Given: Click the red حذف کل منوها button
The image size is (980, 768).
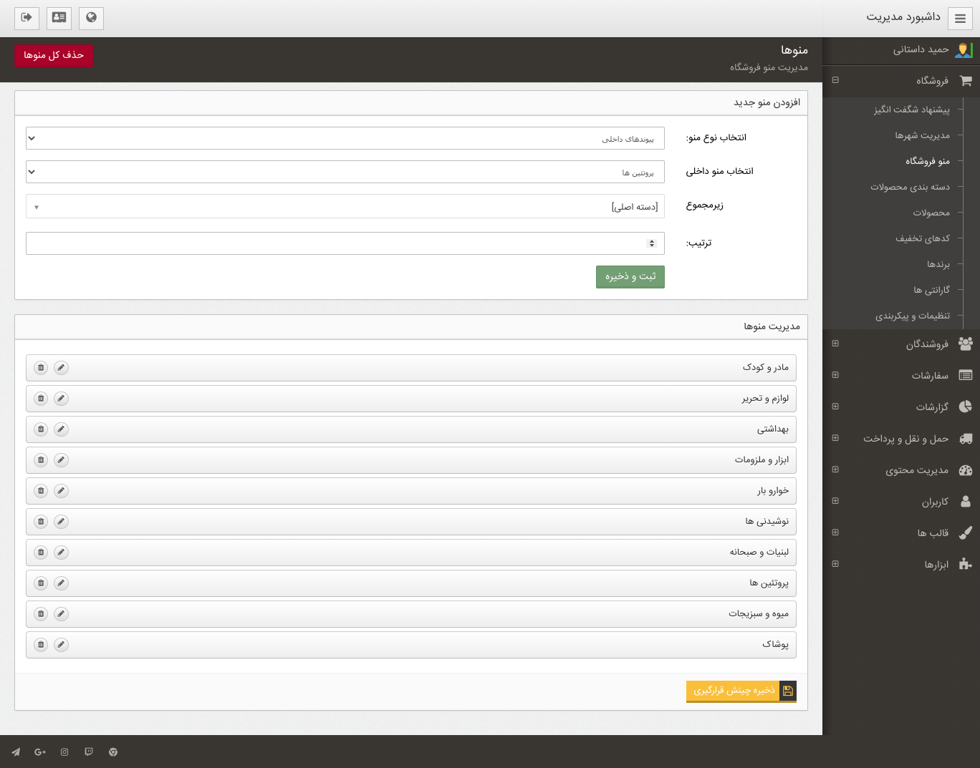Looking at the screenshot, I should (54, 55).
